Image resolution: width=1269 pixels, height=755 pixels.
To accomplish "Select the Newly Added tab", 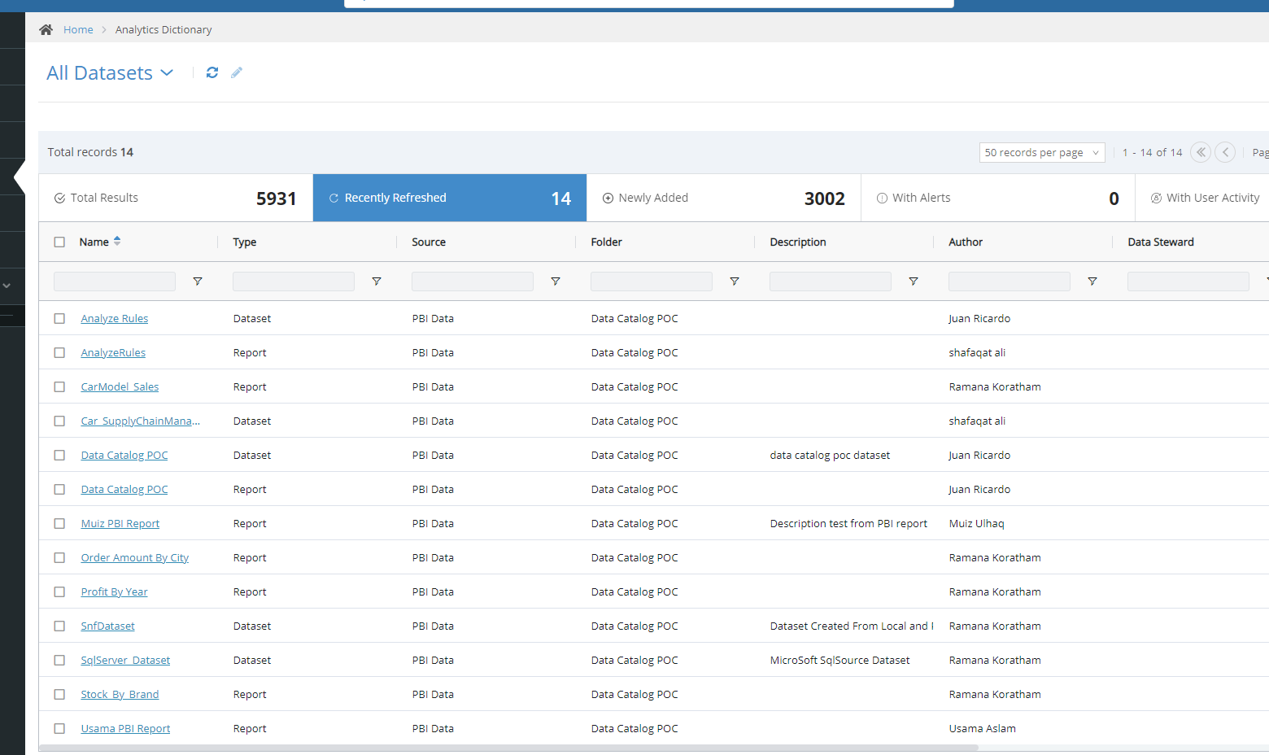I will 724,198.
